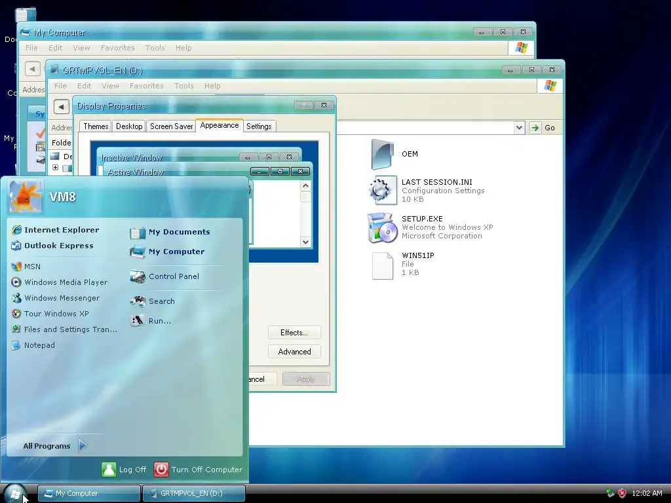The width and height of the screenshot is (671, 503).
Task: Switch to the Themes tab
Action: 96,126
